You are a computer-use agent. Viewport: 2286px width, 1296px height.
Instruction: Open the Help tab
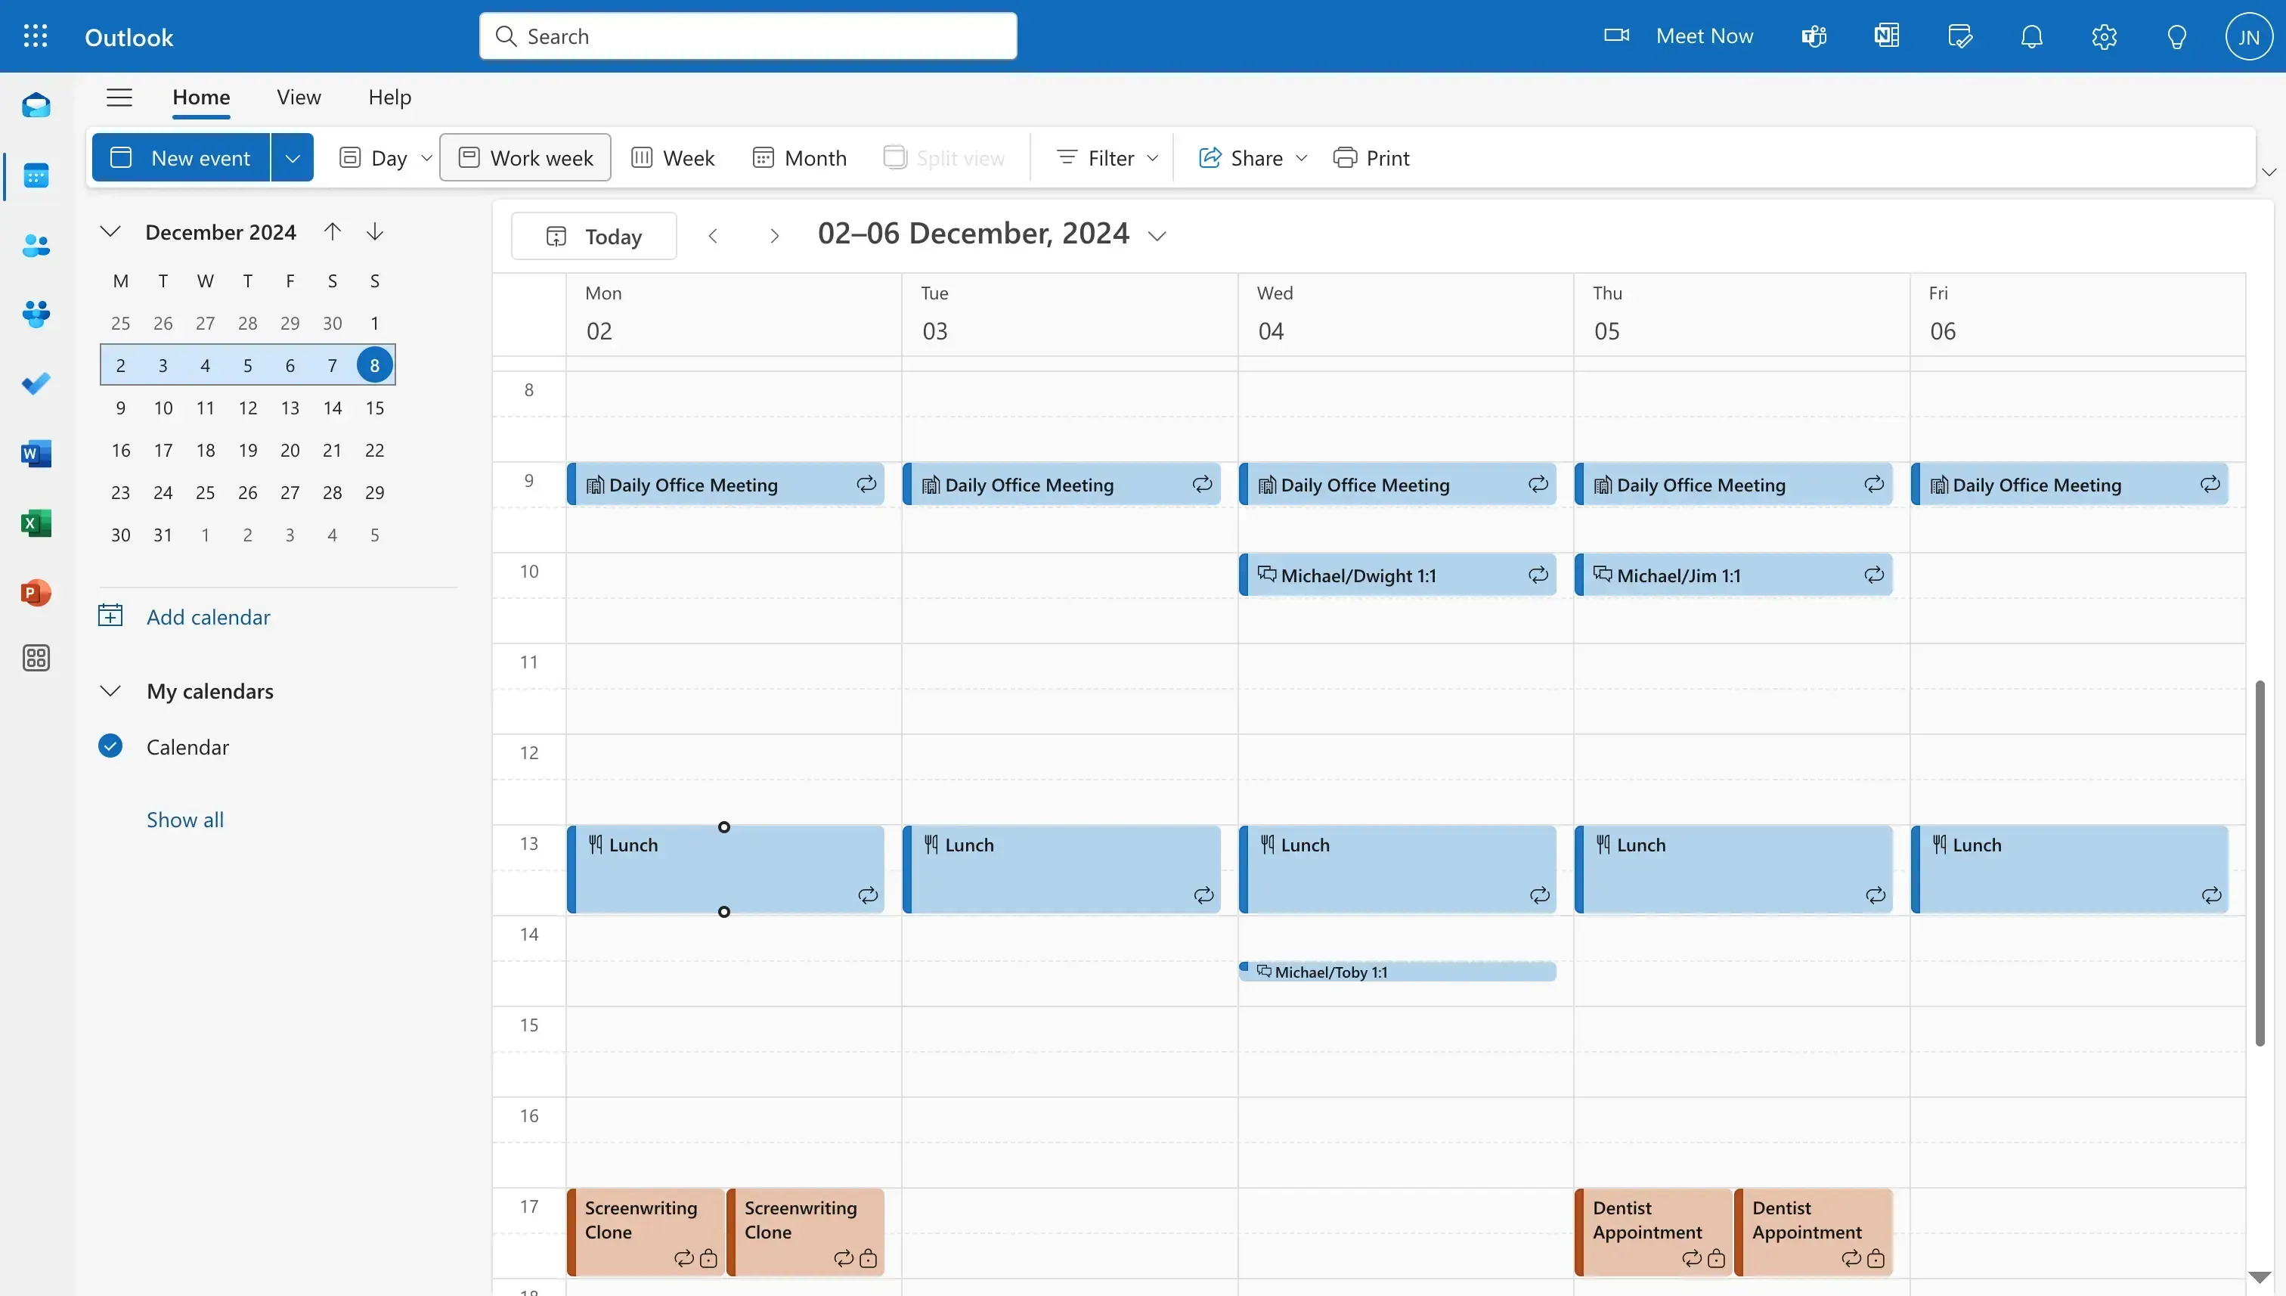click(389, 97)
